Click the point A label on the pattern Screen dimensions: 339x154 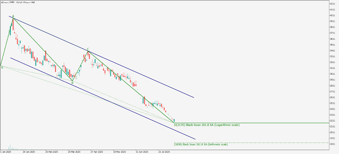pyautogui.click(x=13, y=16)
